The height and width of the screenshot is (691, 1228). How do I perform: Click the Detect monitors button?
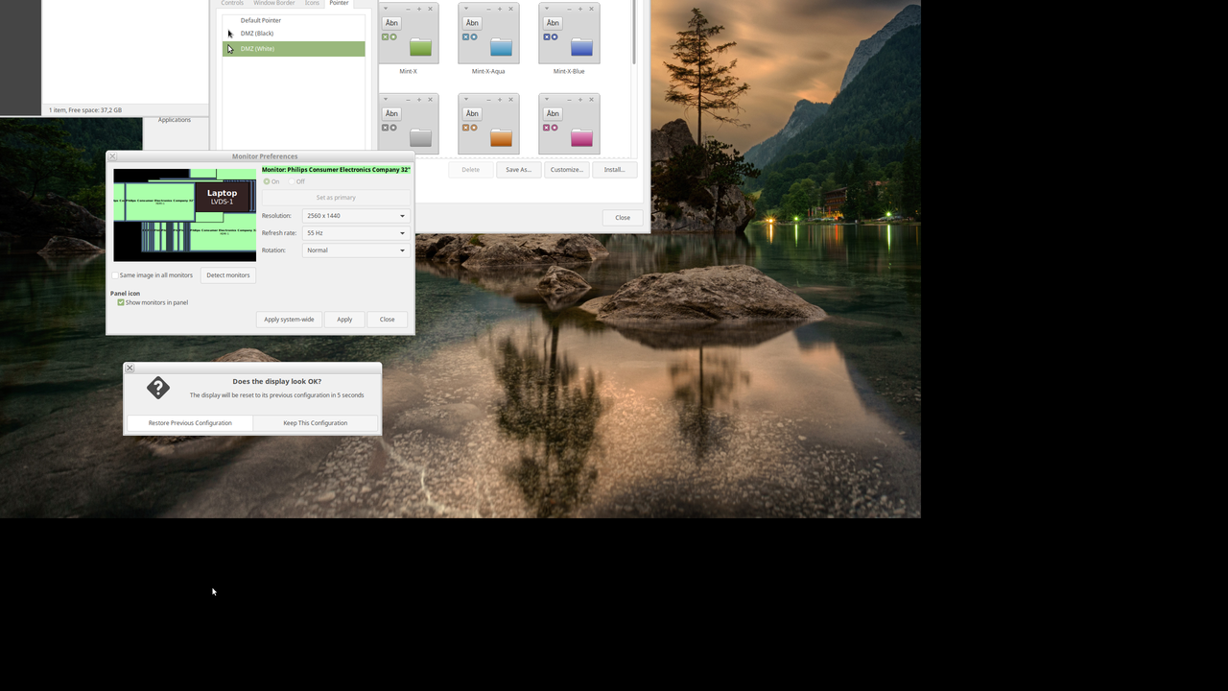[x=227, y=274]
